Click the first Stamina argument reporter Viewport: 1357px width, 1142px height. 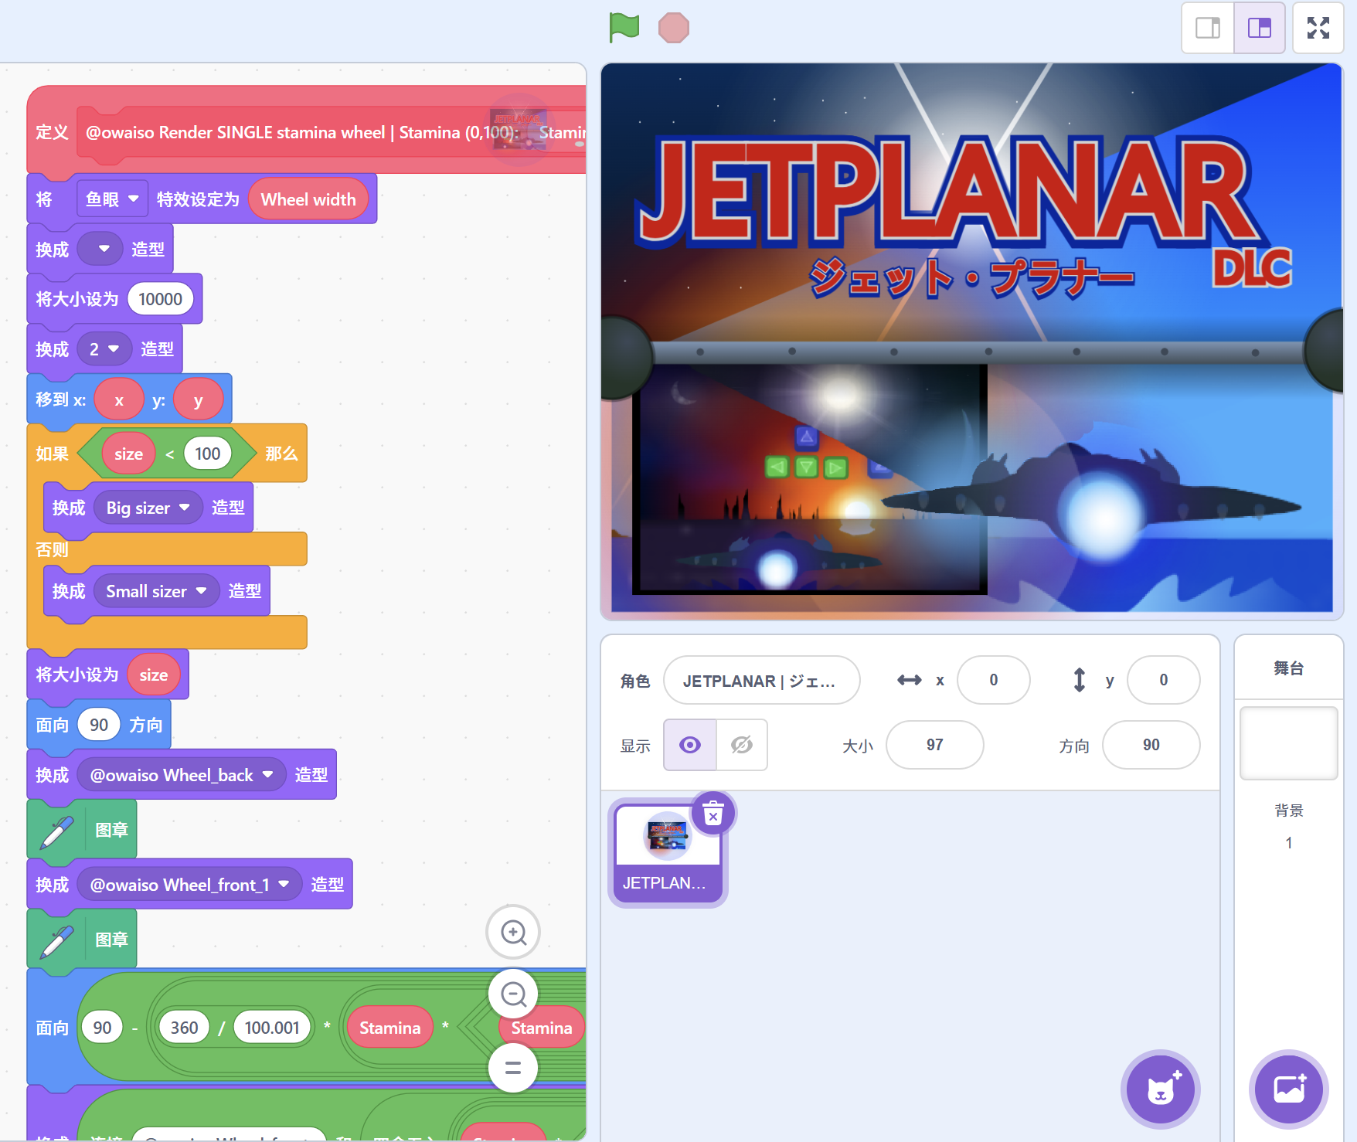click(x=389, y=1028)
